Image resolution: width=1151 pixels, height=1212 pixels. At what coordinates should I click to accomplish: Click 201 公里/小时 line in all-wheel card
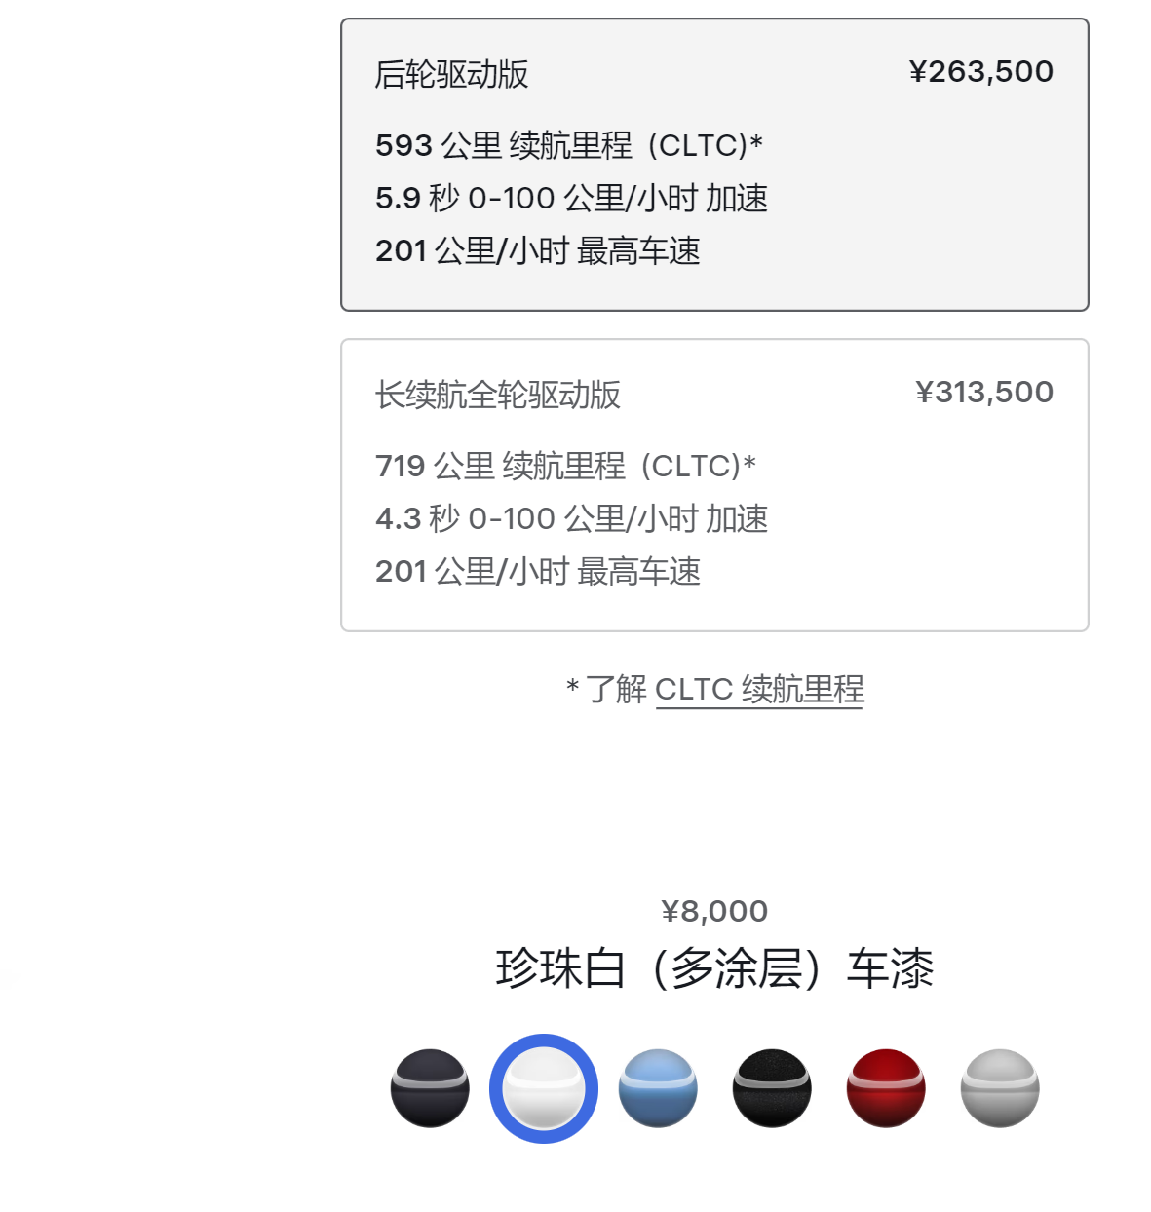point(538,571)
